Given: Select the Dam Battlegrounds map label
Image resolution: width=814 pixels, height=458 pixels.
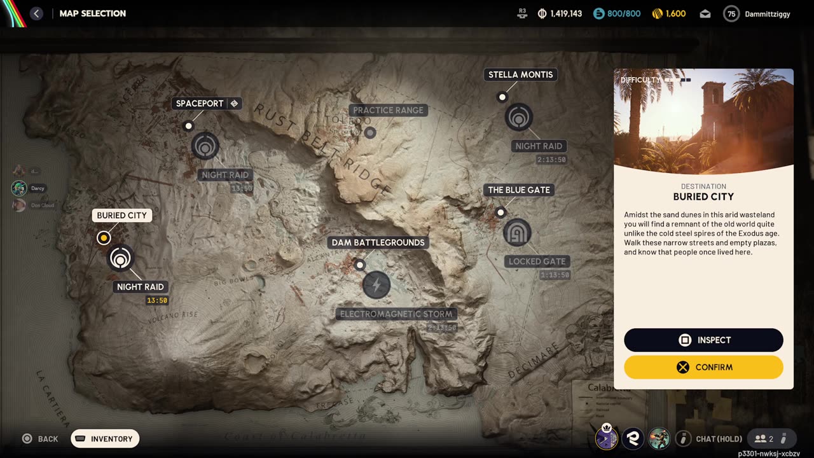Looking at the screenshot, I should tap(378, 242).
